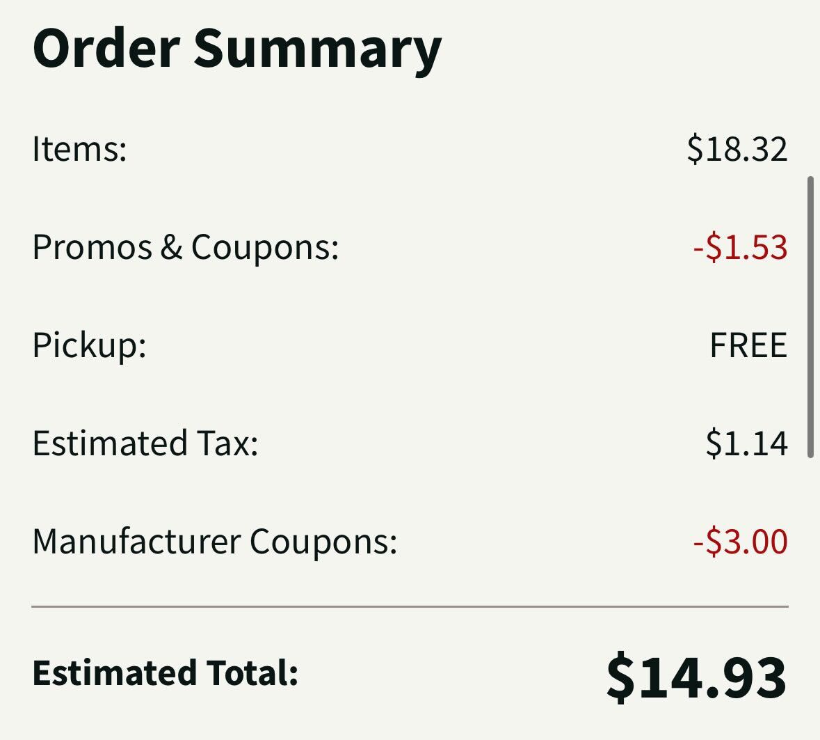
Task: Click the word "Promos" in the discount row
Action: (92, 247)
